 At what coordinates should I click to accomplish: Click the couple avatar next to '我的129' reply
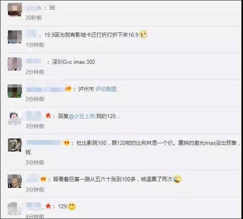pyautogui.click(x=15, y=118)
